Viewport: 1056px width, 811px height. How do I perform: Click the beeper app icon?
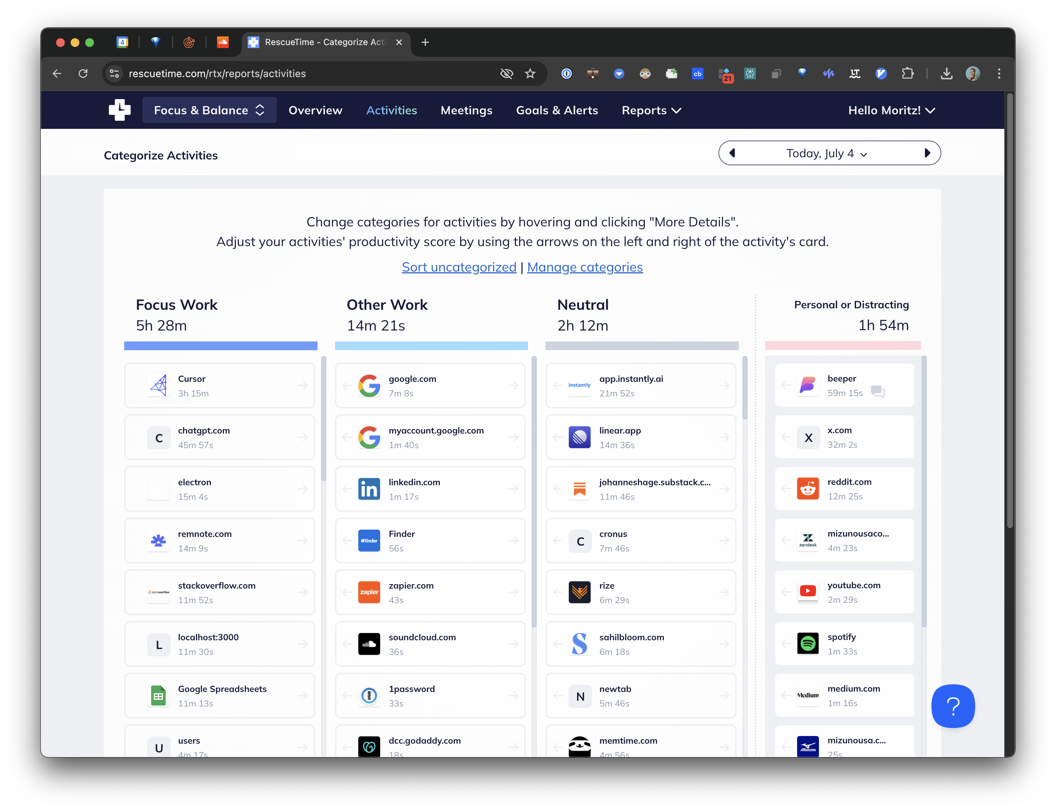808,385
